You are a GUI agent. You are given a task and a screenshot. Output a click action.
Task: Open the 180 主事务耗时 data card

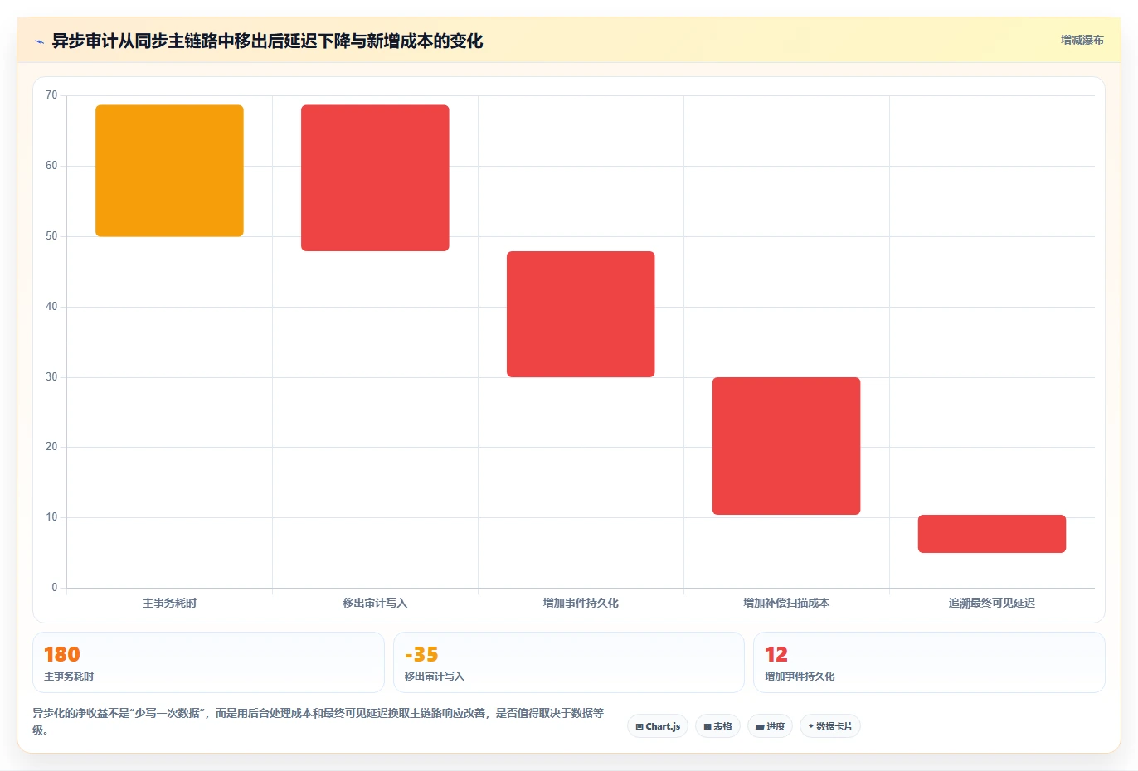pyautogui.click(x=208, y=662)
